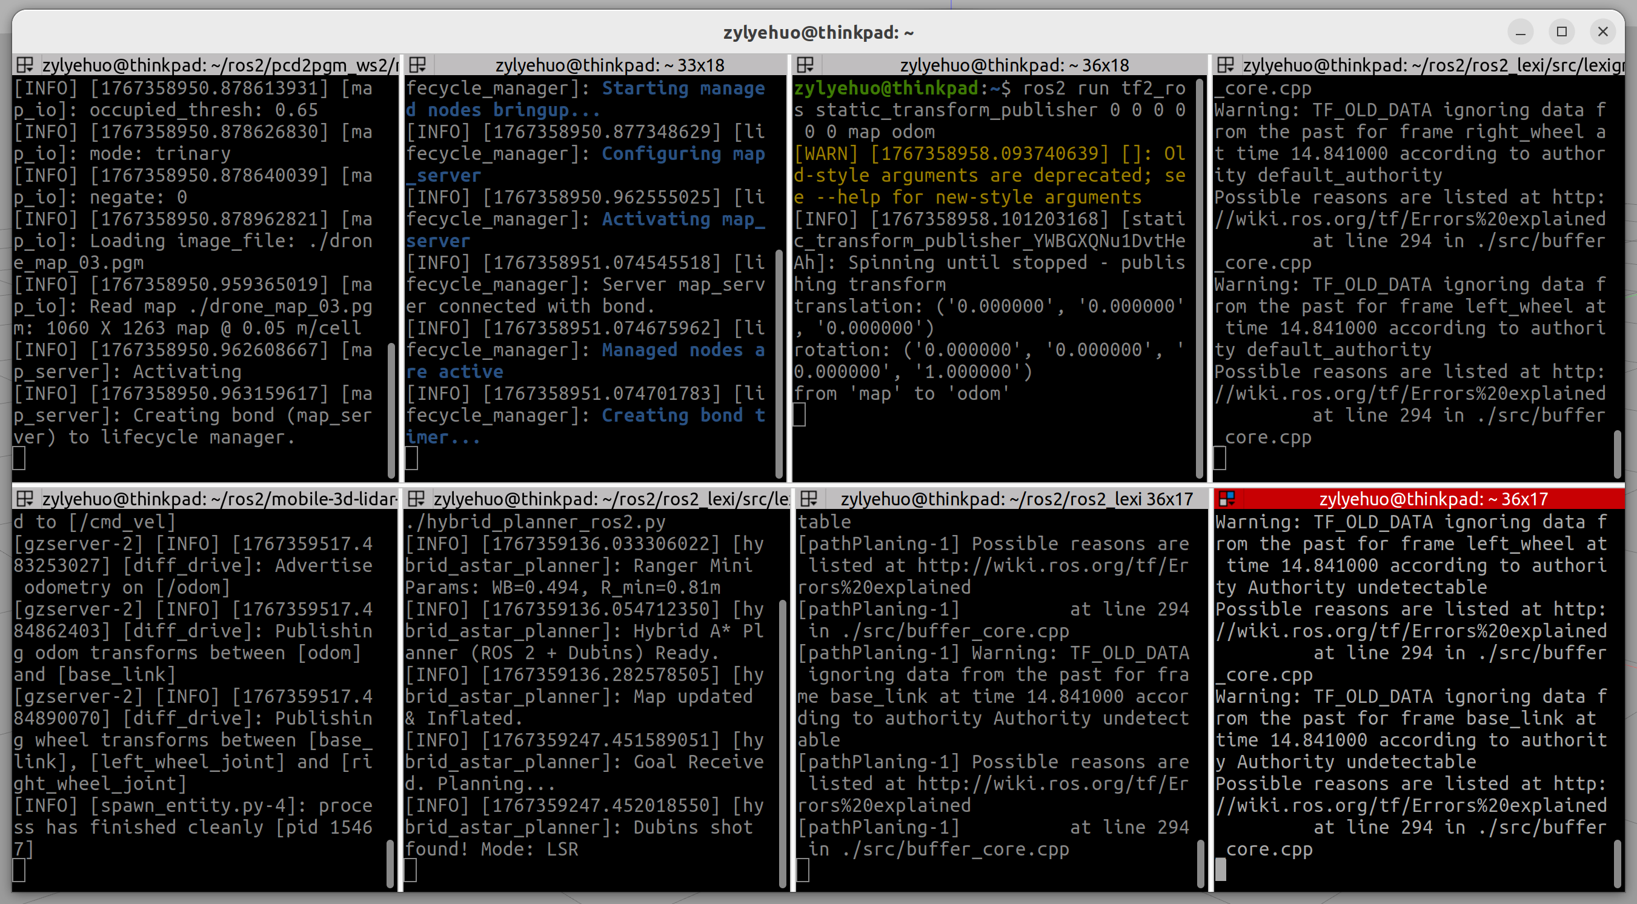This screenshot has height=904, width=1637.
Task: Open grid menu of mobile-3d-lidar pane
Action: click(25, 499)
